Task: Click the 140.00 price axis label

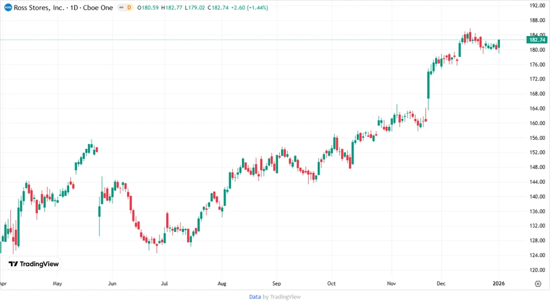Action: (x=537, y=197)
